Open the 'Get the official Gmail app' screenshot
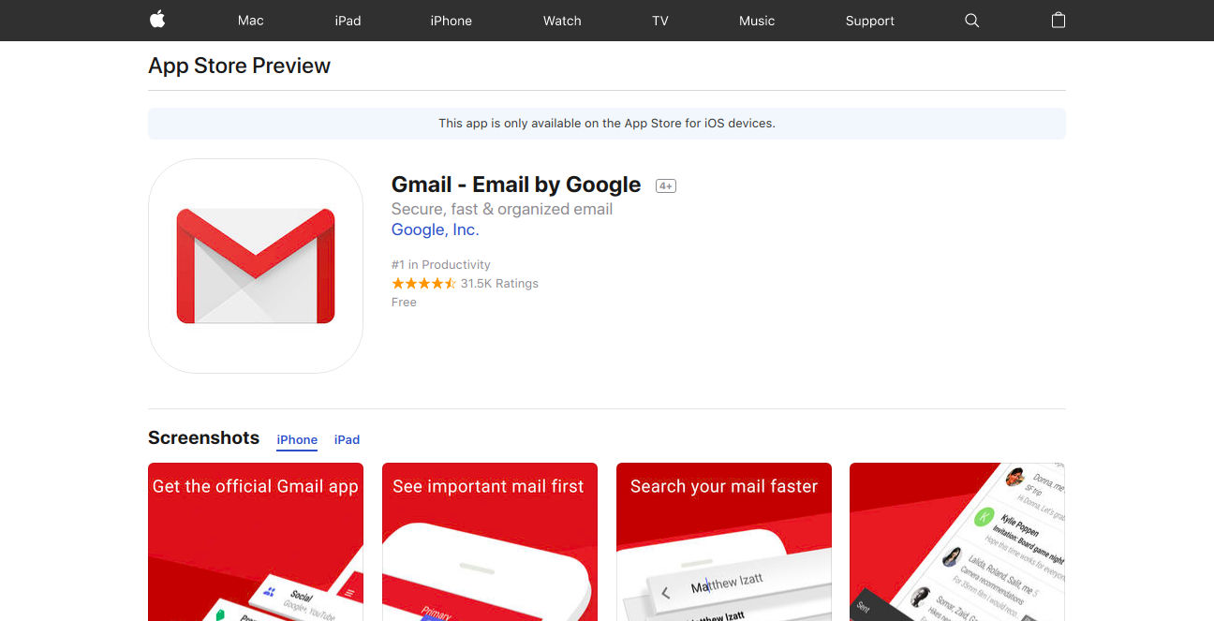This screenshot has width=1214, height=621. [x=256, y=541]
